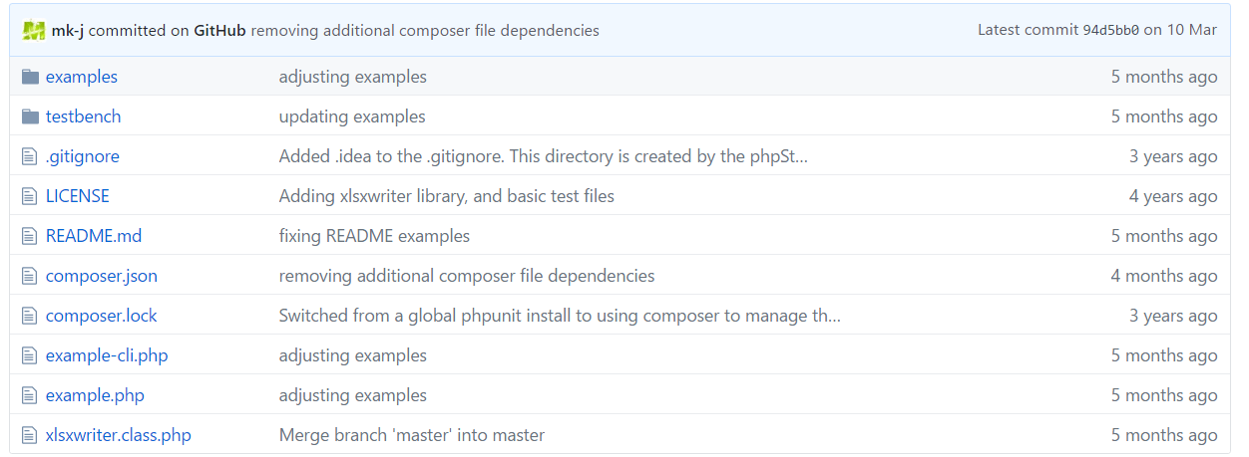This screenshot has width=1249, height=457.
Task: Click the mk-j author name
Action: coord(68,30)
